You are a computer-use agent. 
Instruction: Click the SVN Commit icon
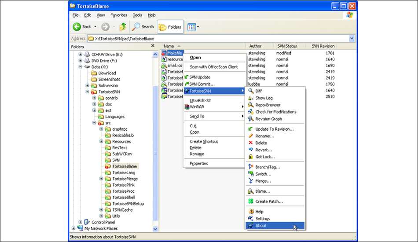(x=187, y=84)
